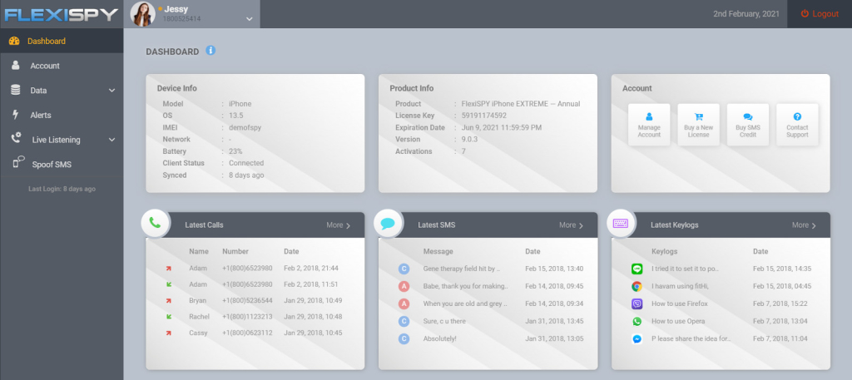Click the Account person icon in sidebar
852x380 pixels.
coord(15,66)
